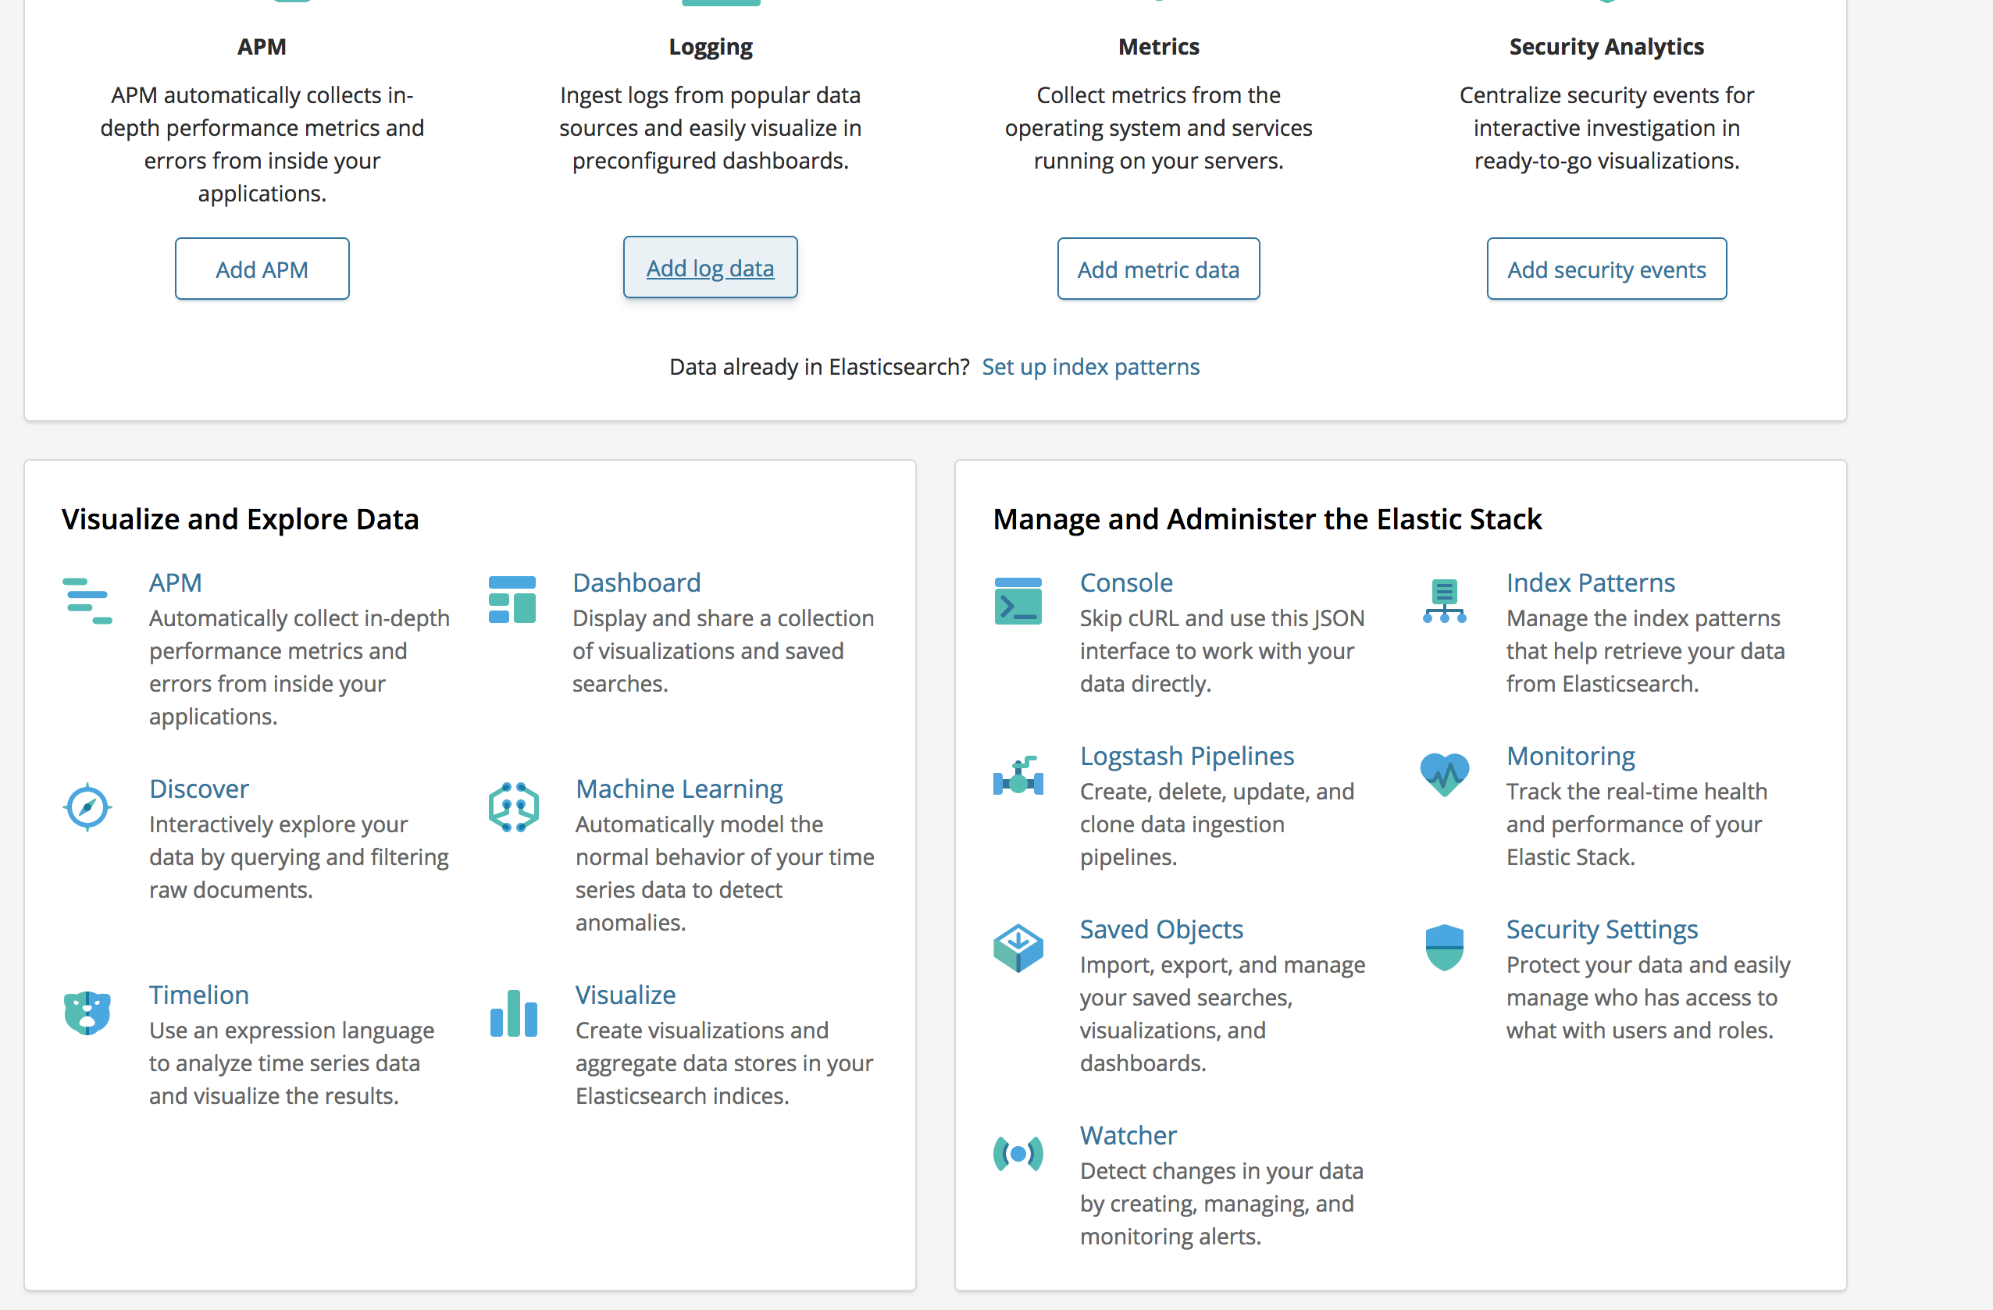The image size is (1993, 1310).
Task: Open Index Patterns via its icon
Action: (1444, 600)
